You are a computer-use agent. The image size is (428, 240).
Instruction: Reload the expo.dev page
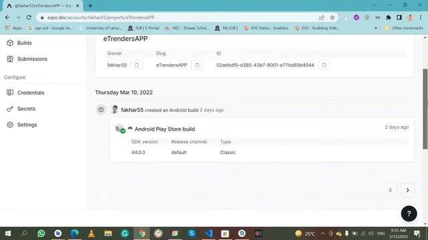[29, 17]
